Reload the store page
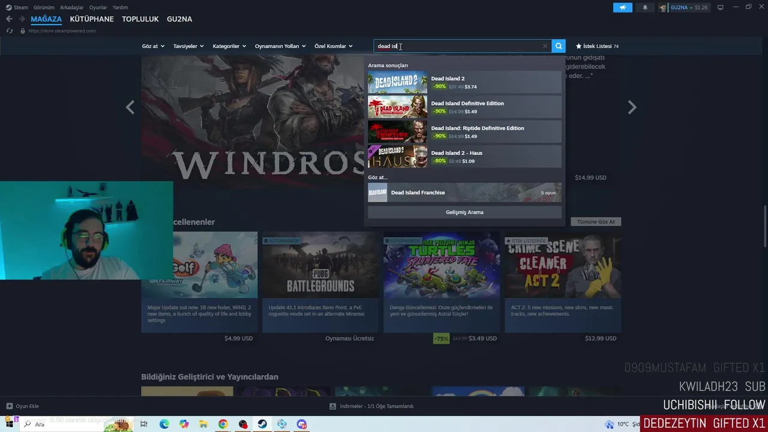 9,31
